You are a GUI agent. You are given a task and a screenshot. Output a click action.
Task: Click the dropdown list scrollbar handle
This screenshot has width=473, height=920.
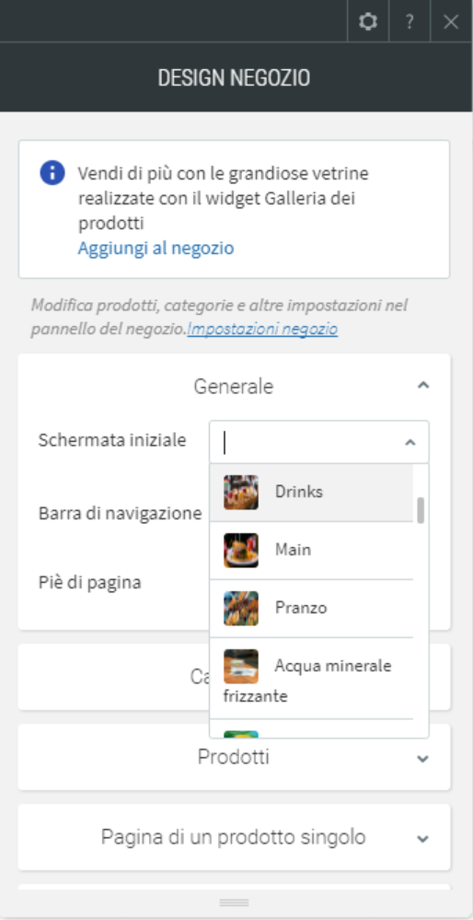(421, 510)
